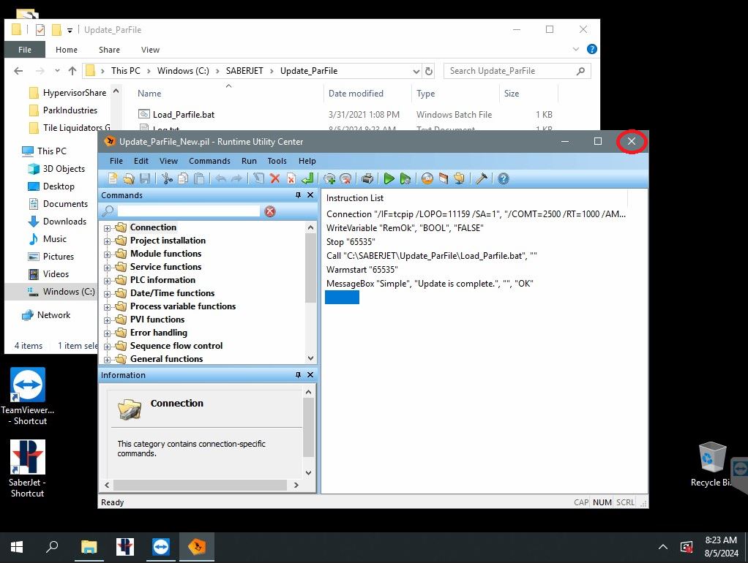Expand the PLC information node
748x563 pixels.
tap(107, 281)
